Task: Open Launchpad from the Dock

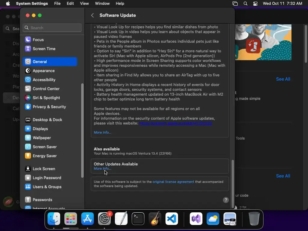Action: 71,219
